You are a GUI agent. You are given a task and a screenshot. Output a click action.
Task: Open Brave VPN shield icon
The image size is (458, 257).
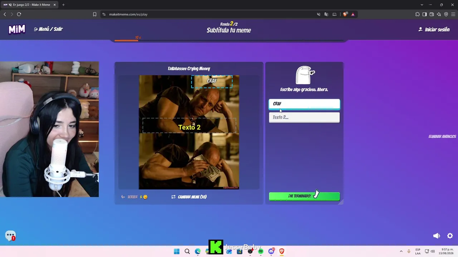point(446,14)
